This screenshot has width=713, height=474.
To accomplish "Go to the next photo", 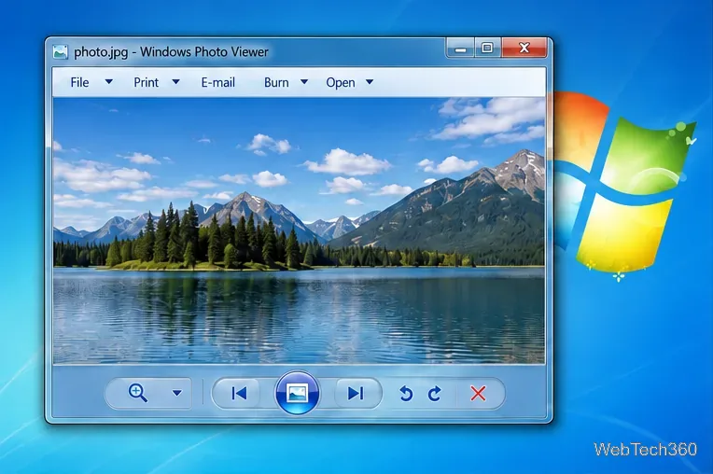I will [356, 393].
